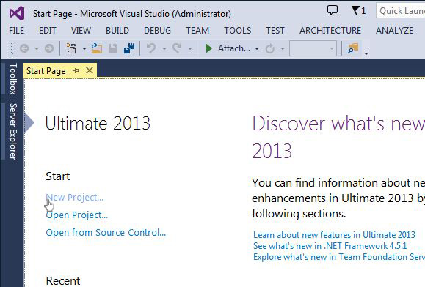This screenshot has height=287, width=425.
Task: Open the DEBUG menu
Action: [157, 31]
